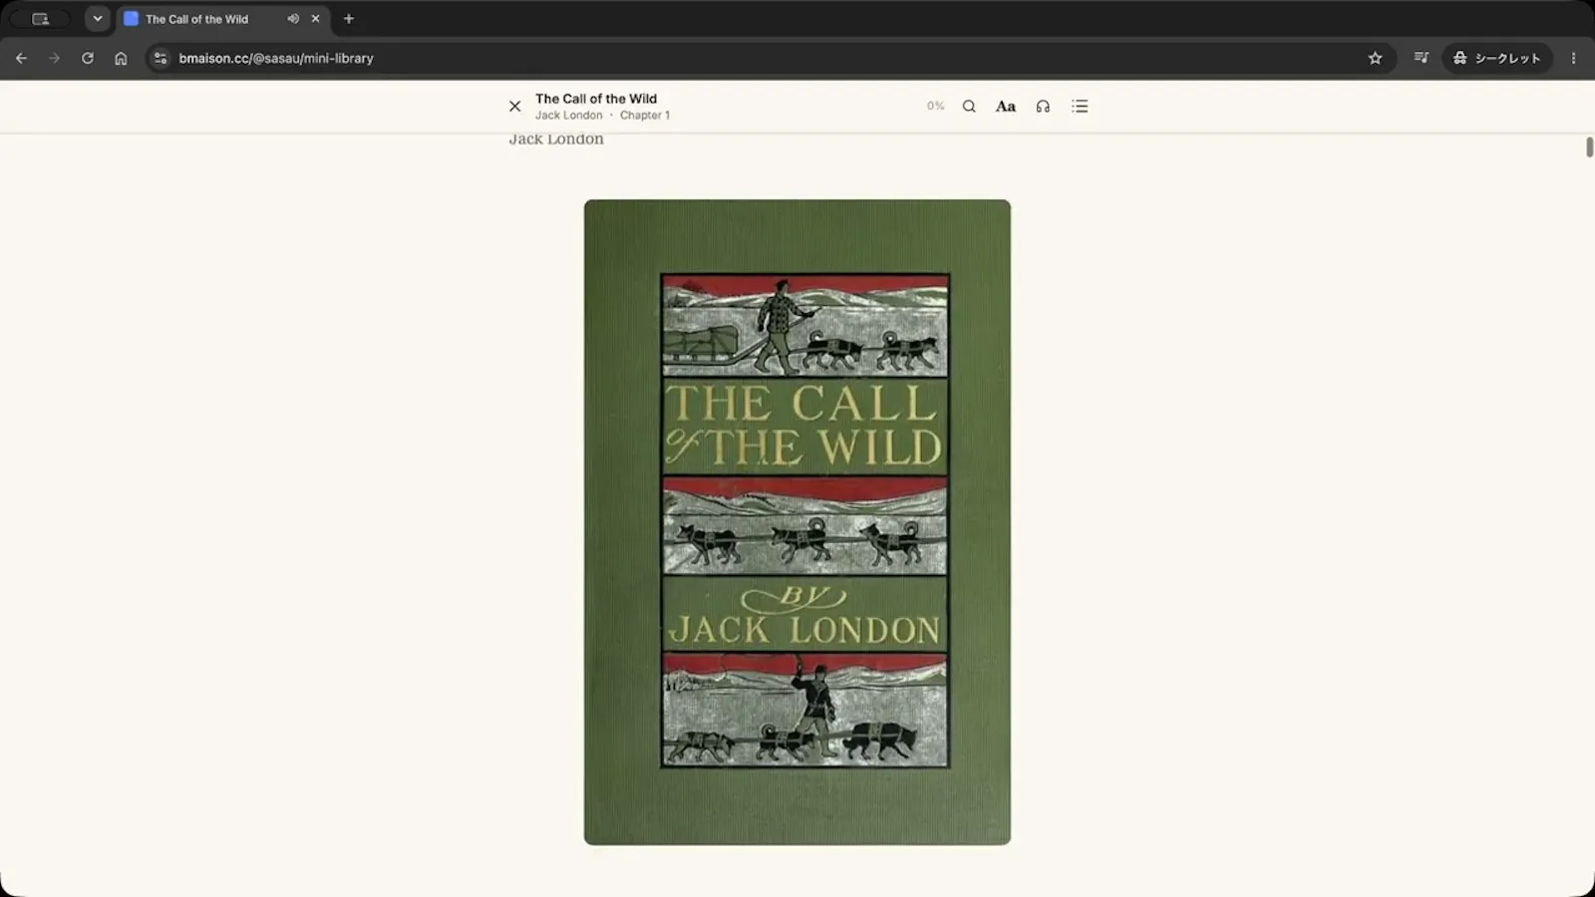
Task: Click the Chapter 1 label in header
Action: pyautogui.click(x=645, y=116)
